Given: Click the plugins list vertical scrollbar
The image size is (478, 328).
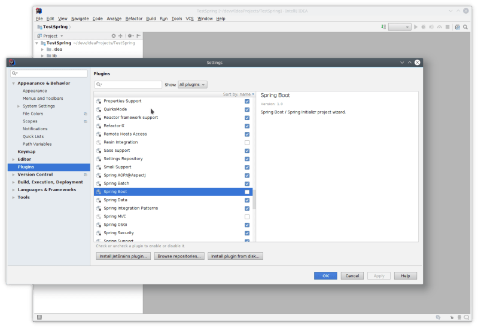Looking at the screenshot, I should click(254, 200).
